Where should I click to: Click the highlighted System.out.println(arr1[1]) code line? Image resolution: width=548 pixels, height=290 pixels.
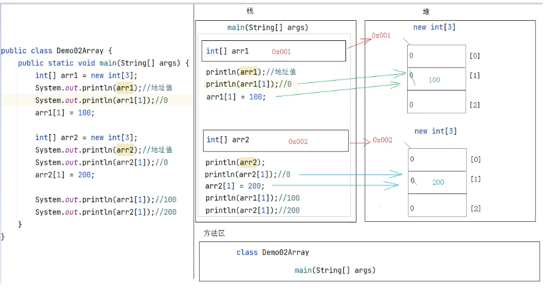(x=102, y=100)
